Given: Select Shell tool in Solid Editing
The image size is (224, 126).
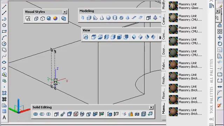Looking at the screenshot, I should pos(143,114).
